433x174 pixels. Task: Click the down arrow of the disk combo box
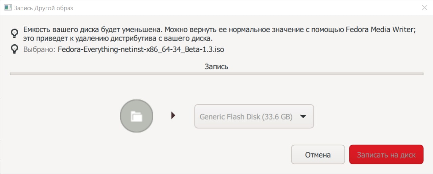tap(303, 117)
